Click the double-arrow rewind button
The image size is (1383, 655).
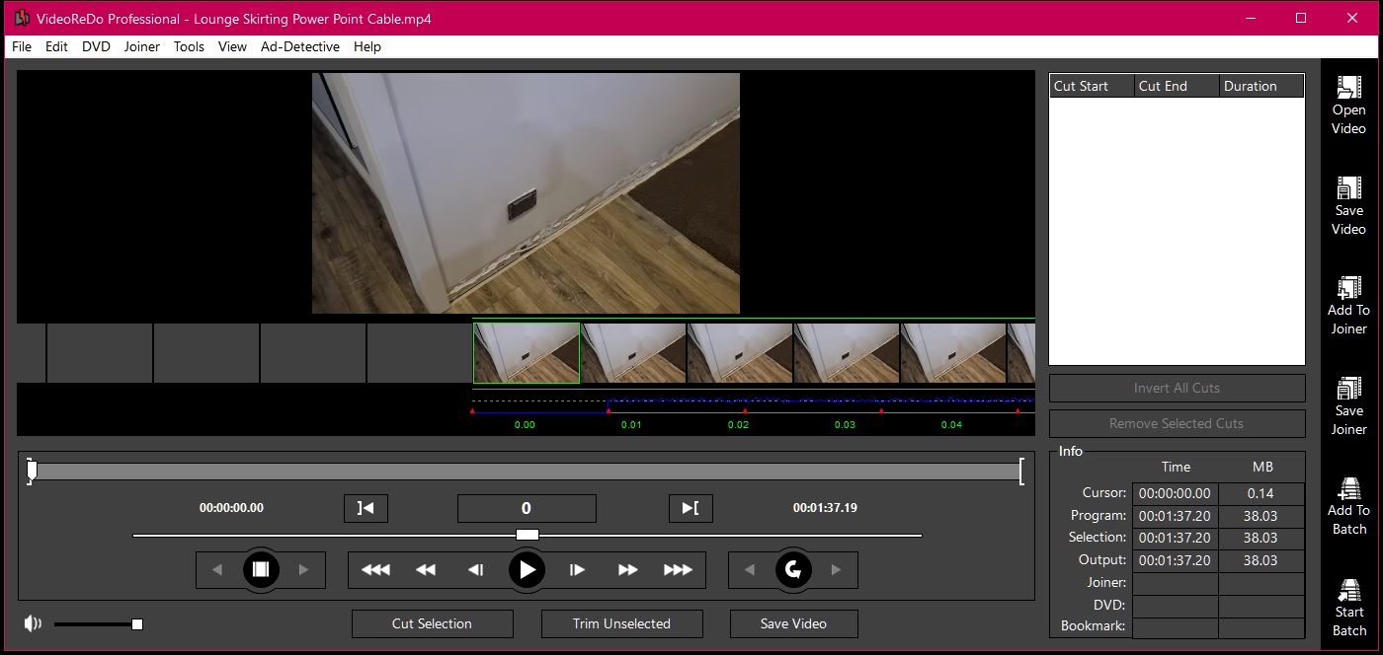pyautogui.click(x=426, y=570)
